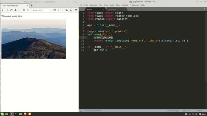Open volume tray icon
The height and width of the screenshot is (116, 207).
pyautogui.click(x=196, y=114)
